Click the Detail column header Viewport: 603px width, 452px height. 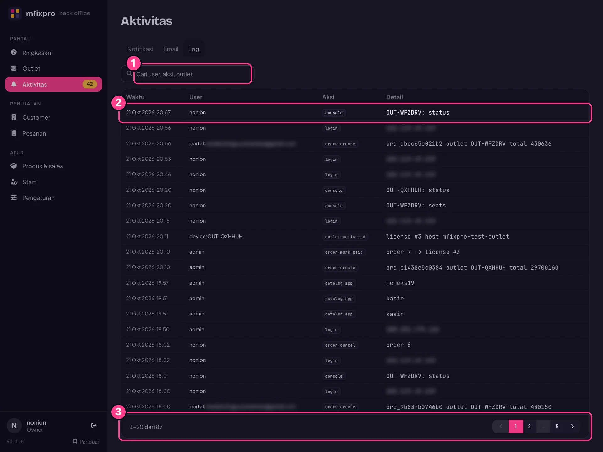point(394,97)
